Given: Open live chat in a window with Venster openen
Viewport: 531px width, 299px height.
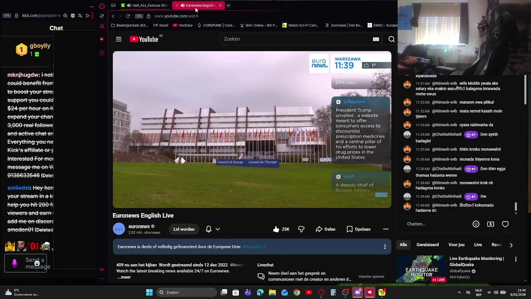Looking at the screenshot, I should click(x=371, y=277).
